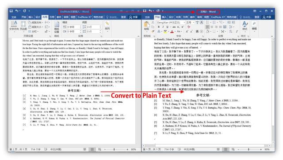Click red font color button in right window
This screenshot has width=283, height=160.
tap(172, 32)
